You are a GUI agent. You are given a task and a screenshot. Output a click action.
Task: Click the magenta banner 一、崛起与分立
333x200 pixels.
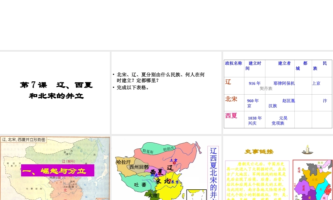[58, 170]
